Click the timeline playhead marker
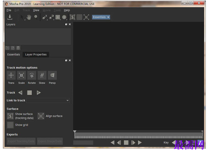 75,132
